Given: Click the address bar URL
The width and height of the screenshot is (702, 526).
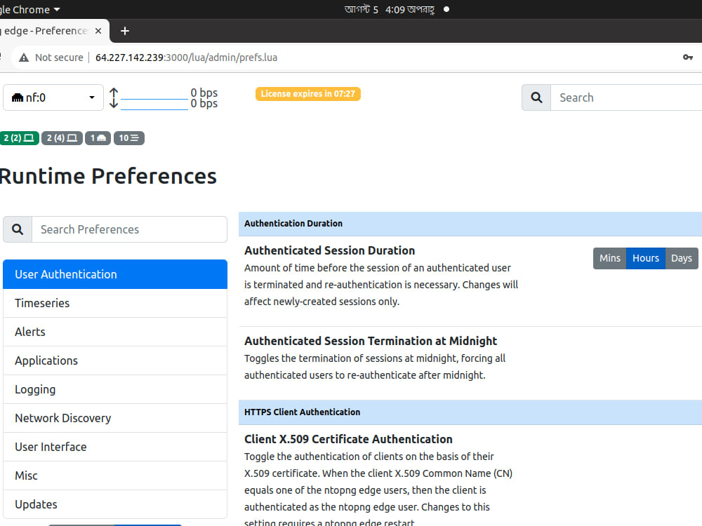Looking at the screenshot, I should (x=186, y=58).
